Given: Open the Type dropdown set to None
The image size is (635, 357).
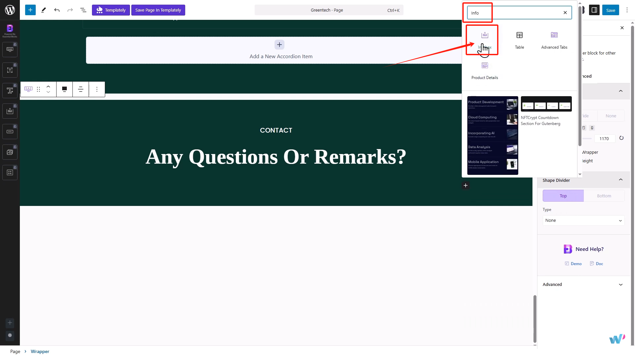Looking at the screenshot, I should tap(583, 220).
